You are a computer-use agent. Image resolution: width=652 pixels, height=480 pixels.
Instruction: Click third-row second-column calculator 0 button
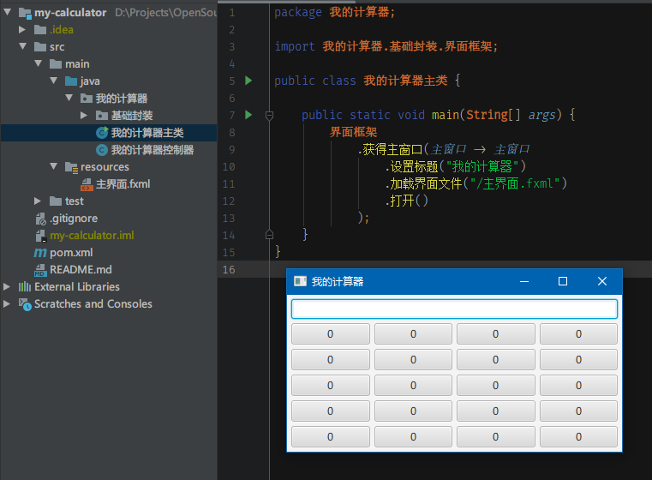pos(413,386)
